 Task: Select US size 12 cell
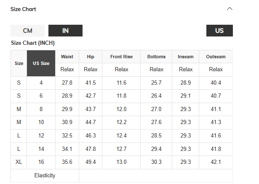(41, 136)
